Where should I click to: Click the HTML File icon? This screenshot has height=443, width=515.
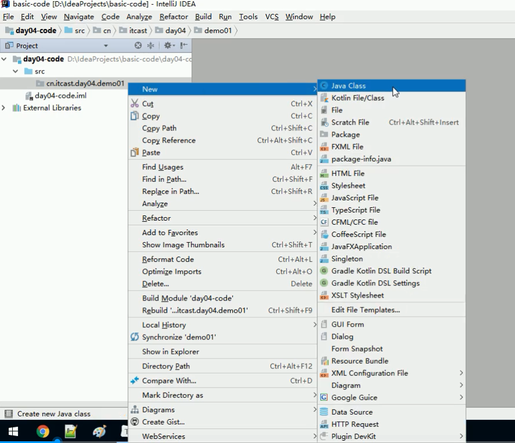point(324,173)
